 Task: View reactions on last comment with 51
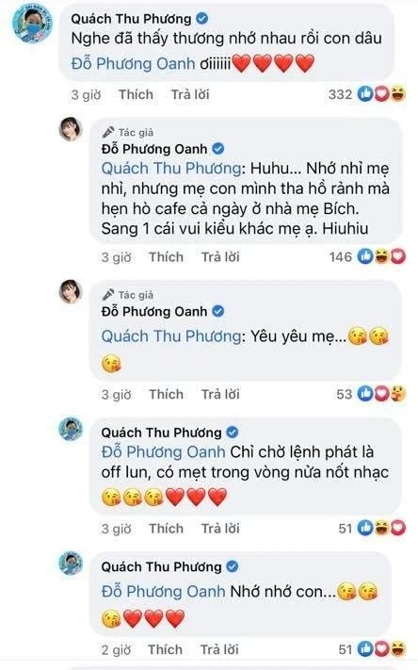click(x=381, y=649)
